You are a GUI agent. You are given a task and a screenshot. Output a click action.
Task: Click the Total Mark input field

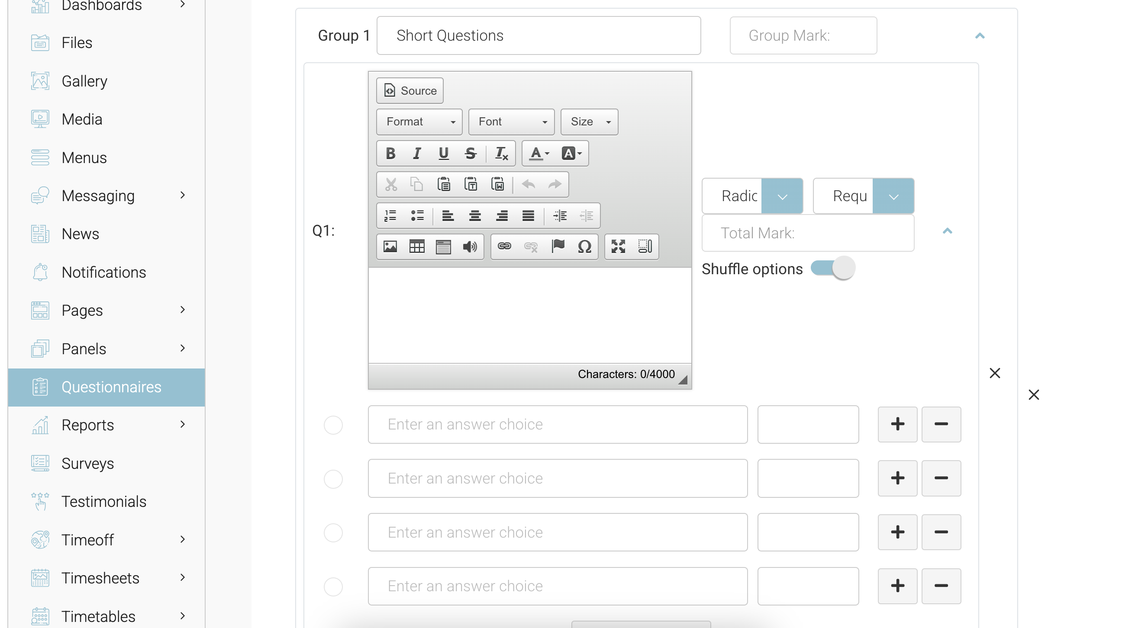click(807, 233)
